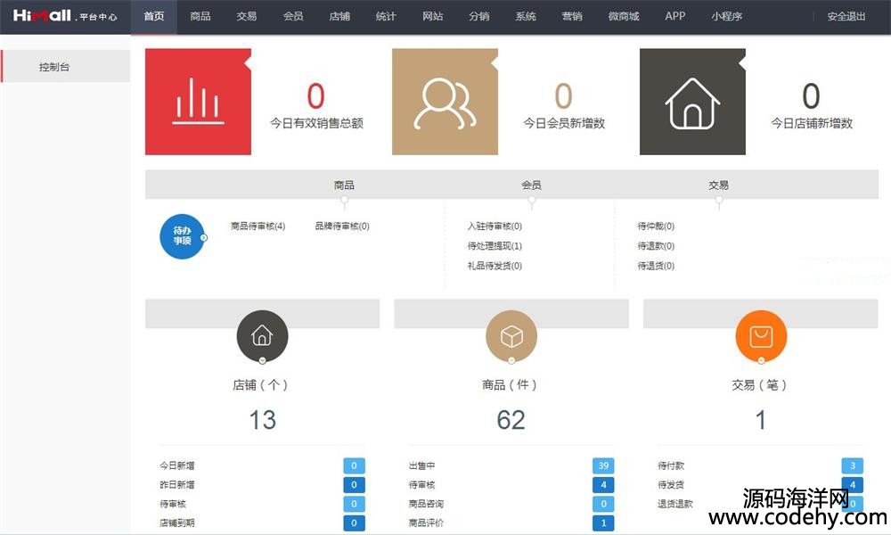This screenshot has height=535, width=891.
Task: Open the 小程序 menu in top navigation
Action: [x=727, y=16]
